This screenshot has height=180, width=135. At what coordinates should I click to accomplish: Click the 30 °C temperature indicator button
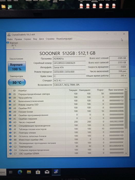pos(17,83)
